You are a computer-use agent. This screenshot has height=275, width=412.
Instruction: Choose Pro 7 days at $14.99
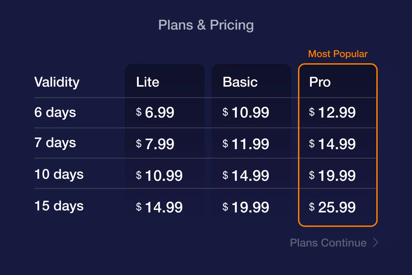click(x=332, y=144)
